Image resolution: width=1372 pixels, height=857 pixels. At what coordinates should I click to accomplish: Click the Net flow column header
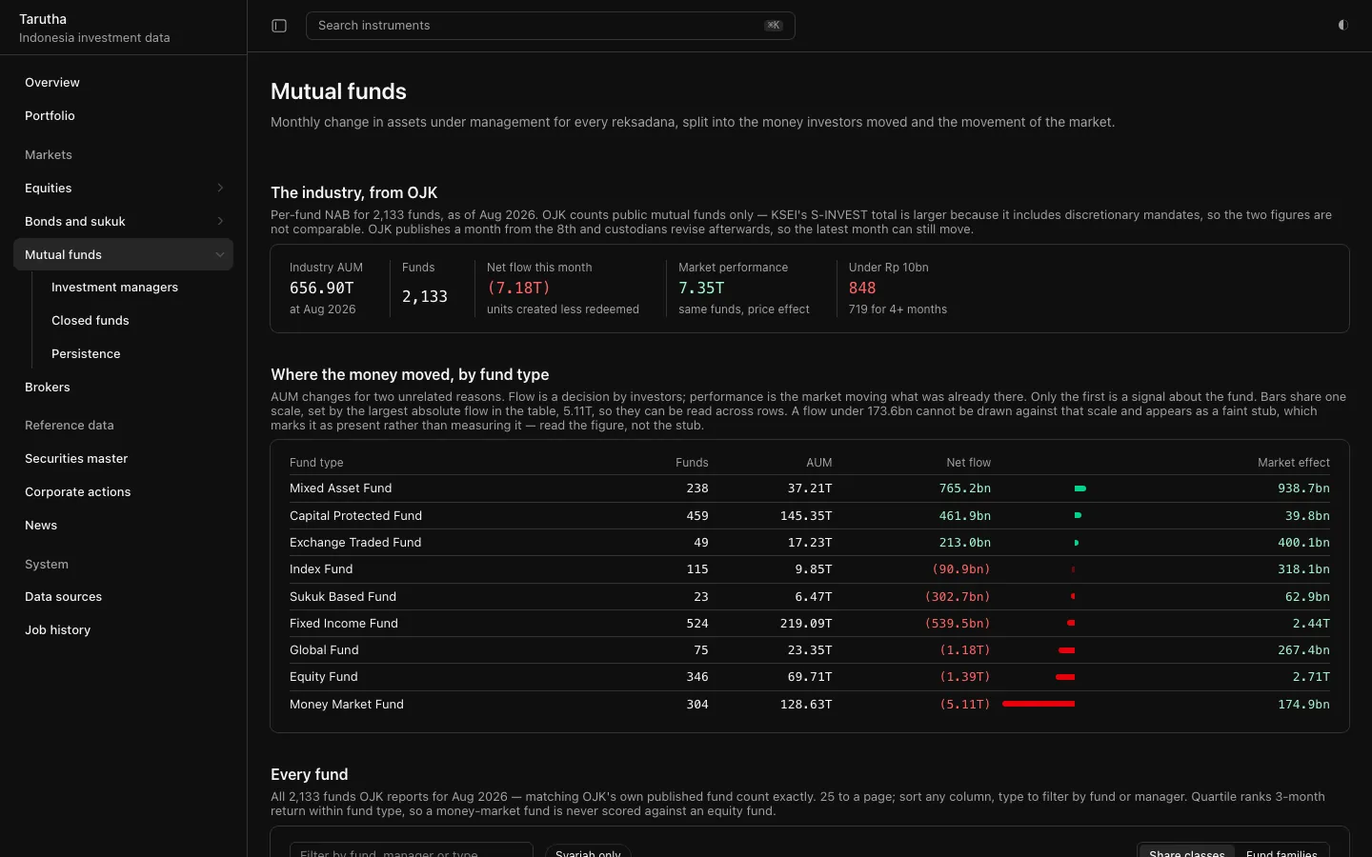pyautogui.click(x=968, y=463)
